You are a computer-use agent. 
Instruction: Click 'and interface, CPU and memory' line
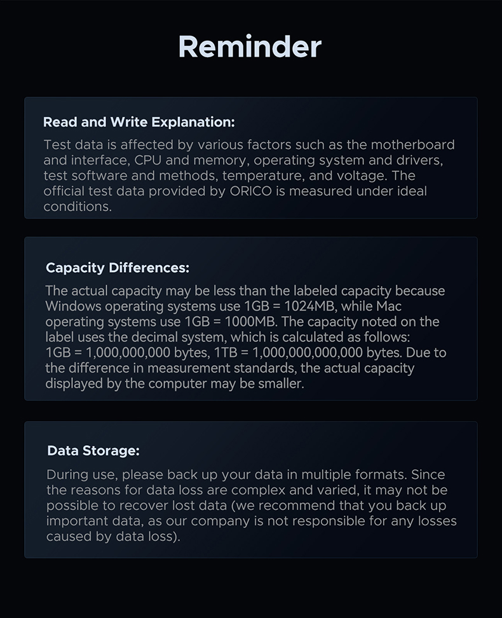(x=243, y=160)
